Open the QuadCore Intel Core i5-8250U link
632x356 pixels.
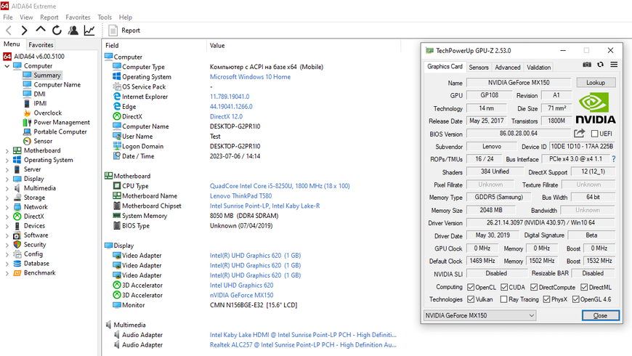point(280,186)
